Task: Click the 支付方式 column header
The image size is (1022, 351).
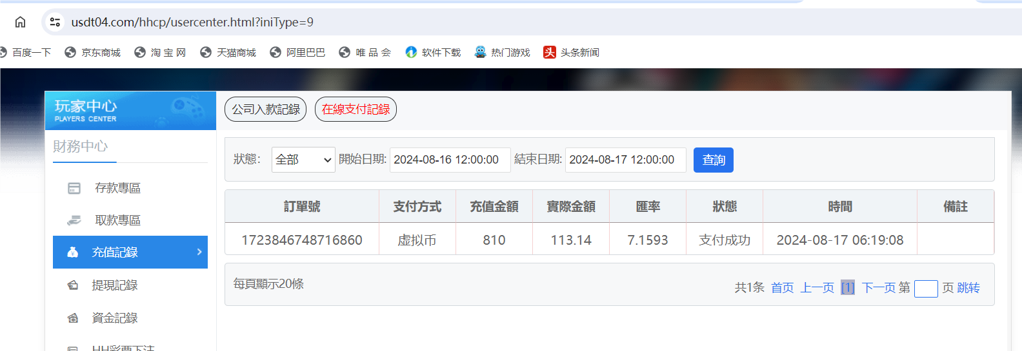Action: click(x=417, y=207)
